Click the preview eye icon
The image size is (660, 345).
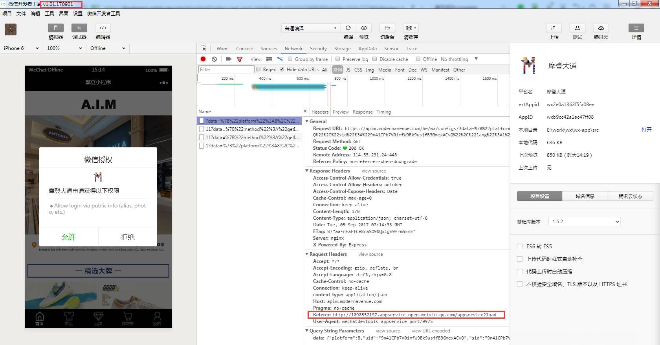[364, 28]
